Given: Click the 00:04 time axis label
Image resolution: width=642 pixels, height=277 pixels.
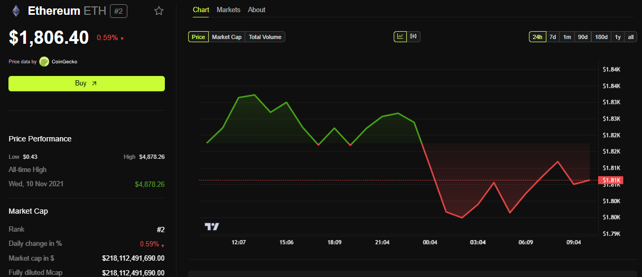Looking at the screenshot, I should 430,242.
